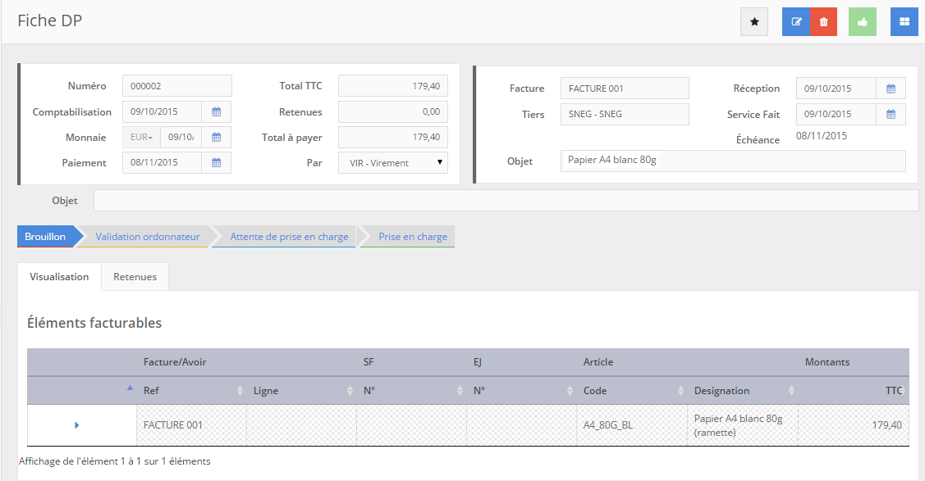Click the green thumbs-up validate icon
Screen dimensions: 925x481
pyautogui.click(x=862, y=22)
